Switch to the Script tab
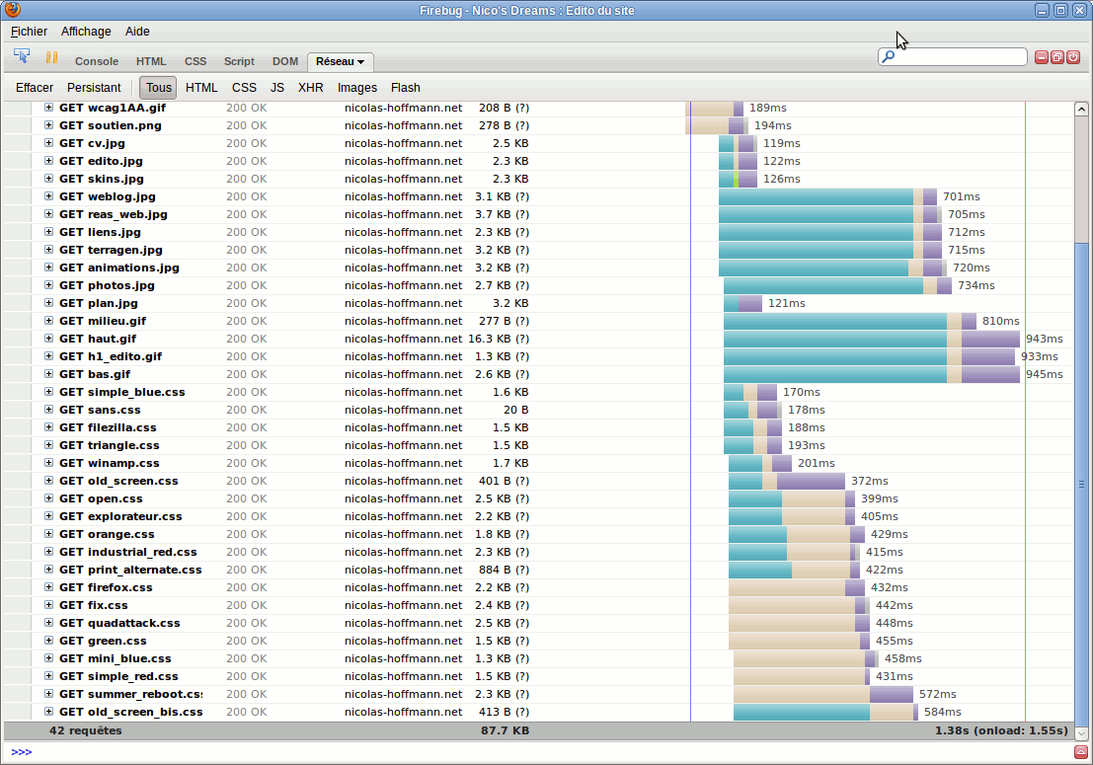 [x=239, y=61]
